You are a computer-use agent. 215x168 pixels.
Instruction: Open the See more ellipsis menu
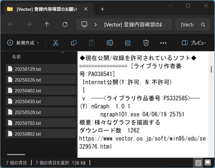click(x=163, y=43)
